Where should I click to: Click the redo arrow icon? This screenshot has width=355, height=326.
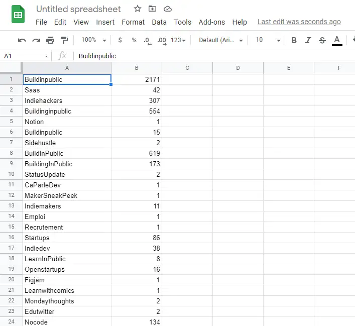coord(36,40)
